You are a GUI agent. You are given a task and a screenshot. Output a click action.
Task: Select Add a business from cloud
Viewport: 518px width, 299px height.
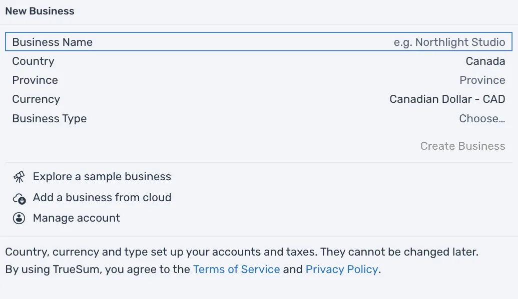pos(102,197)
